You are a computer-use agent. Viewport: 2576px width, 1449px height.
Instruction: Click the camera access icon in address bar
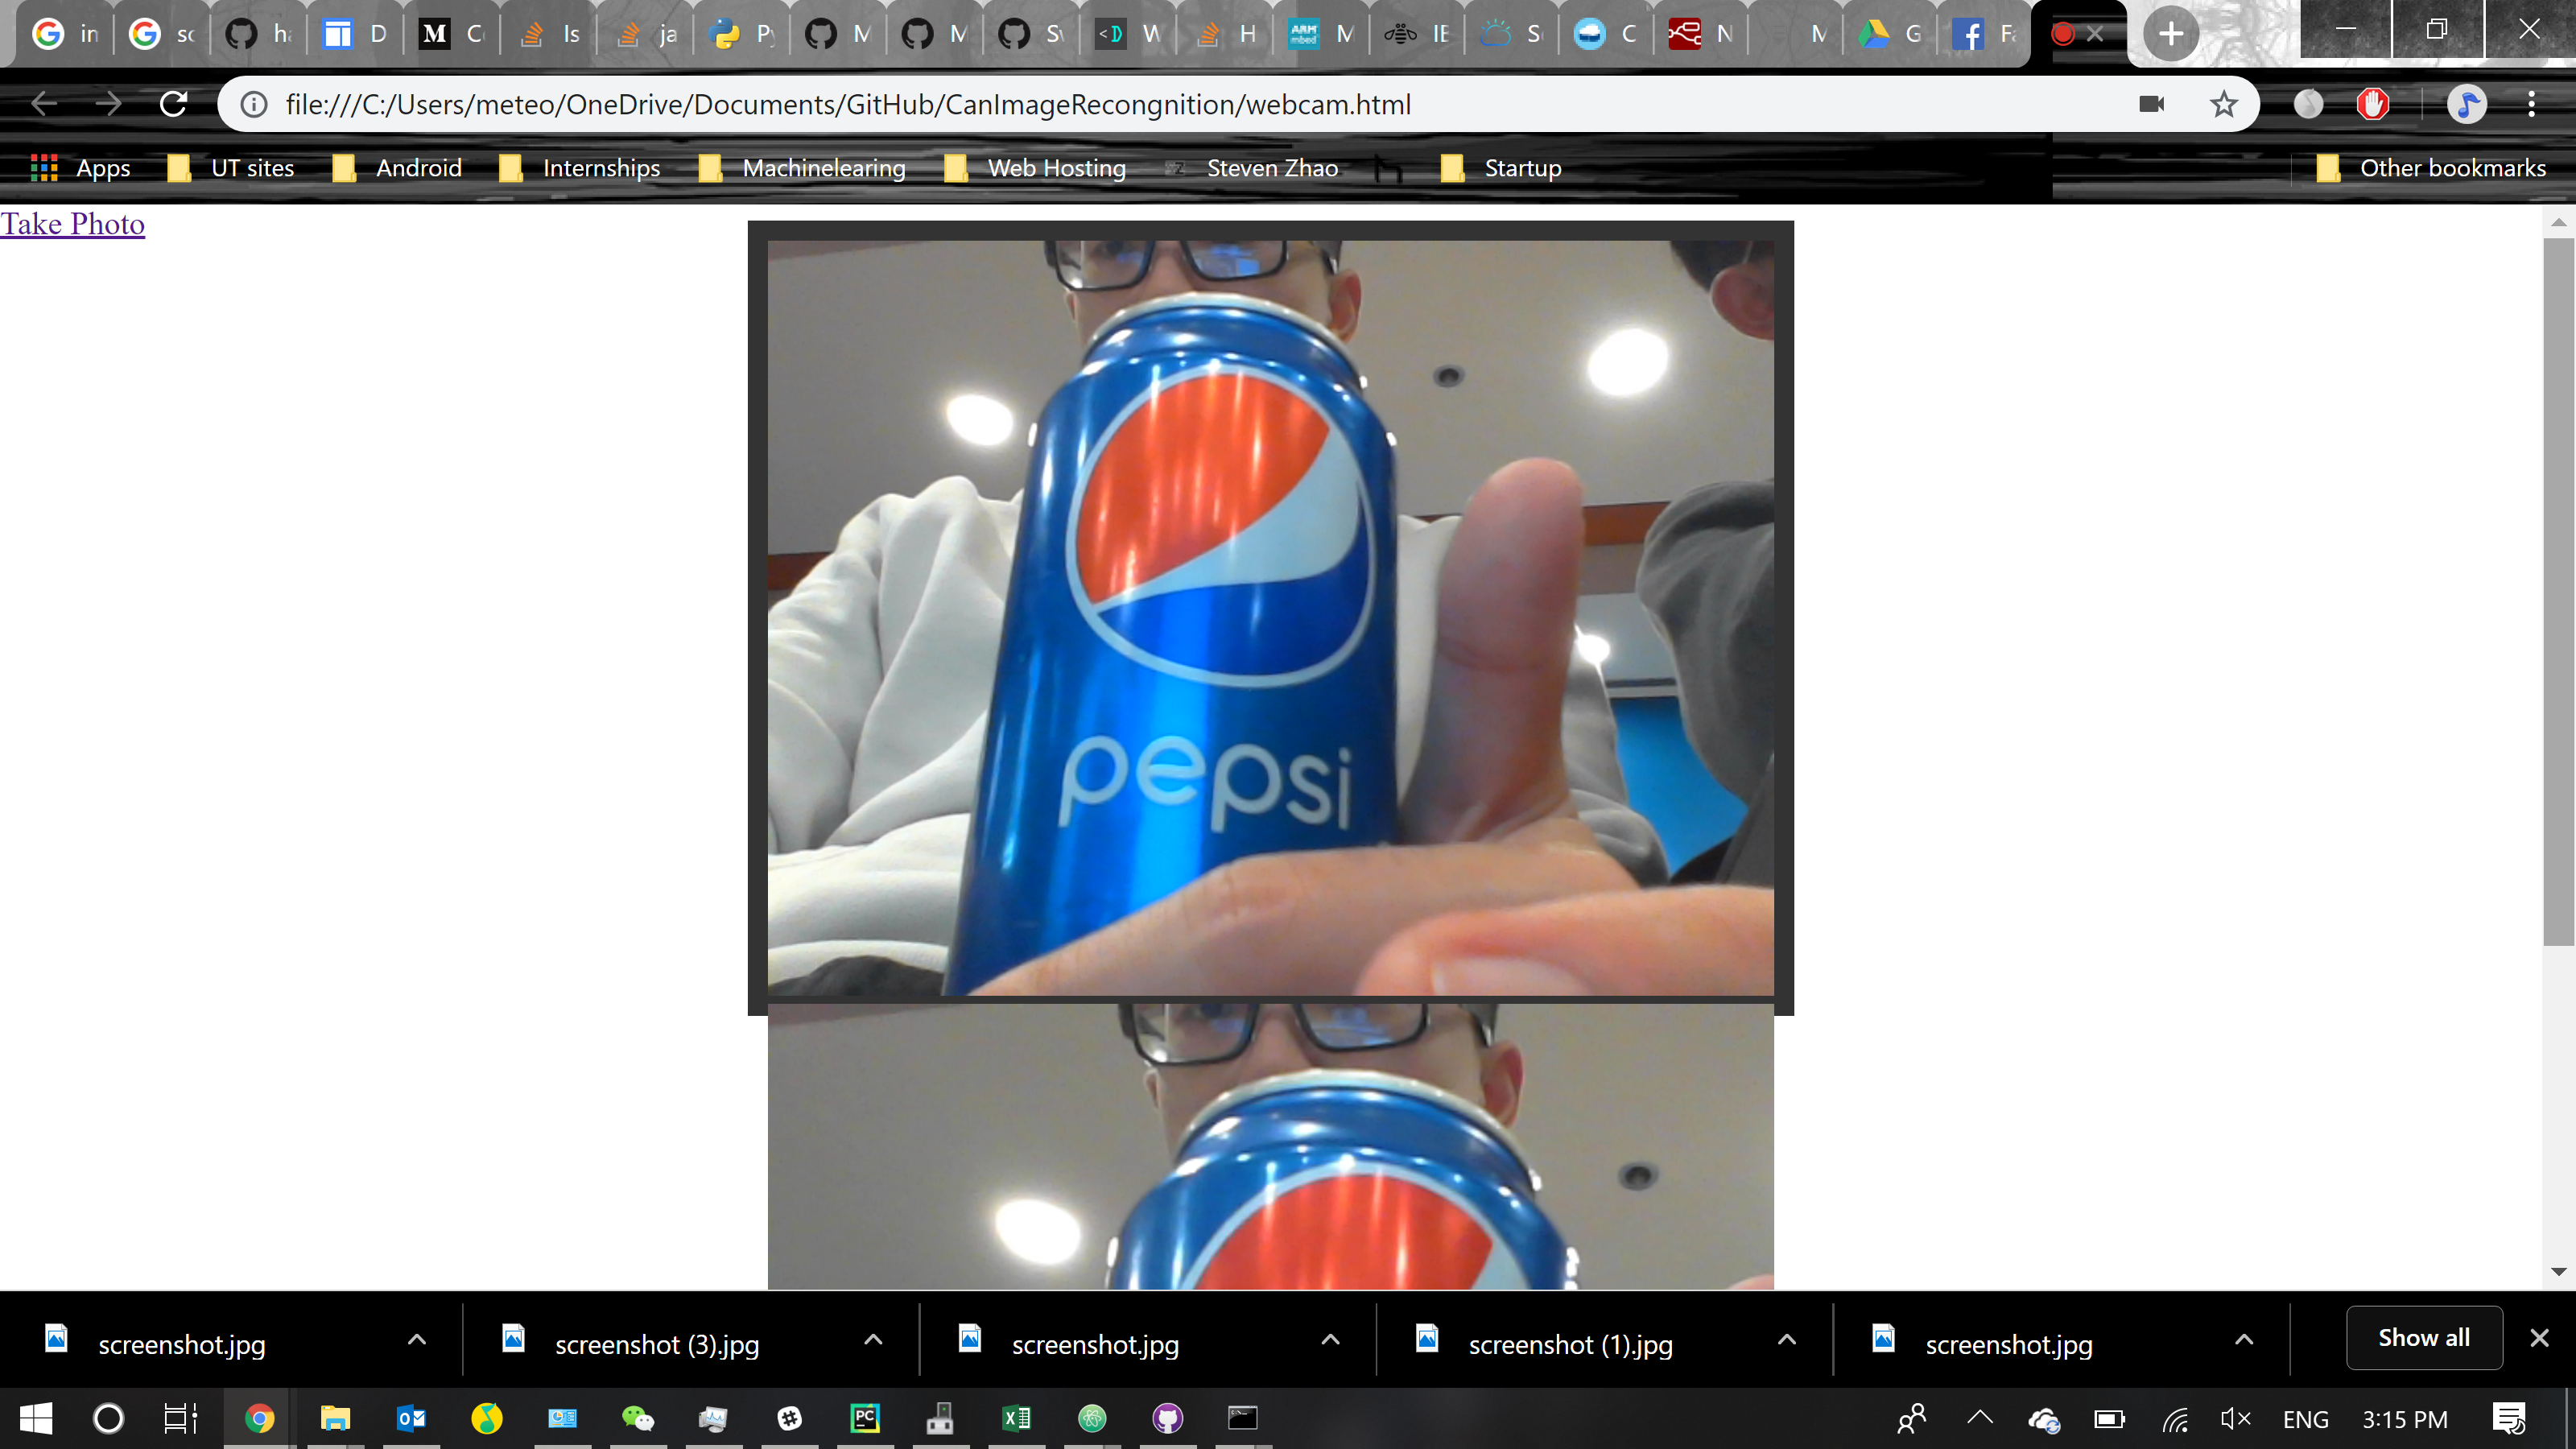point(2151,104)
